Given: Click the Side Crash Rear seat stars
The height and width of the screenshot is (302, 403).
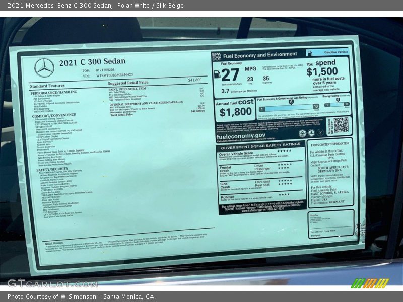Looking at the screenshot, I should [x=285, y=184].
